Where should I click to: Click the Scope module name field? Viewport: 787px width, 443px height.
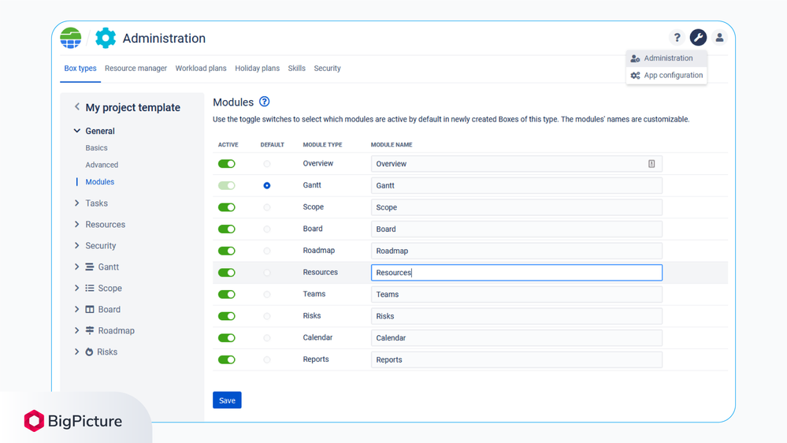[517, 207]
